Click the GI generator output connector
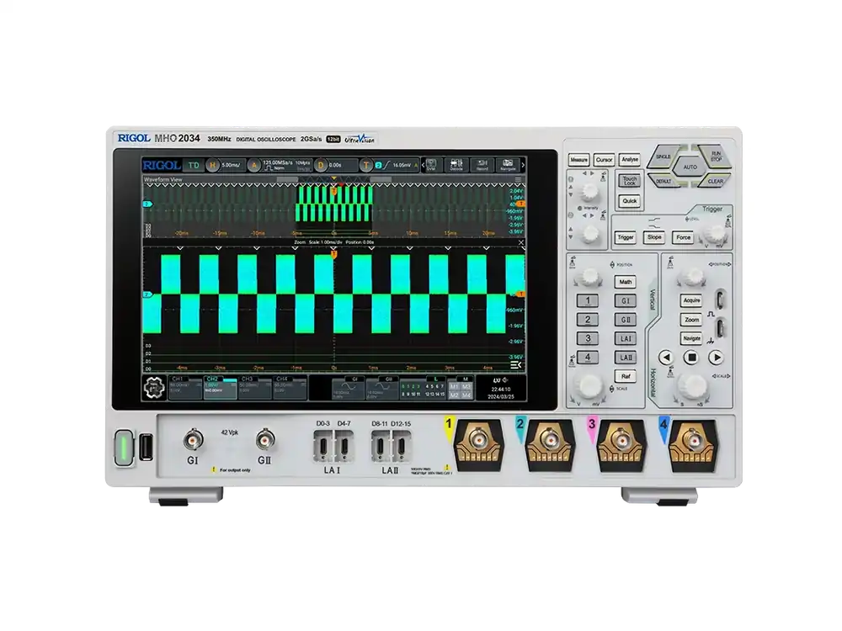This screenshot has height=631, width=842. tap(194, 439)
